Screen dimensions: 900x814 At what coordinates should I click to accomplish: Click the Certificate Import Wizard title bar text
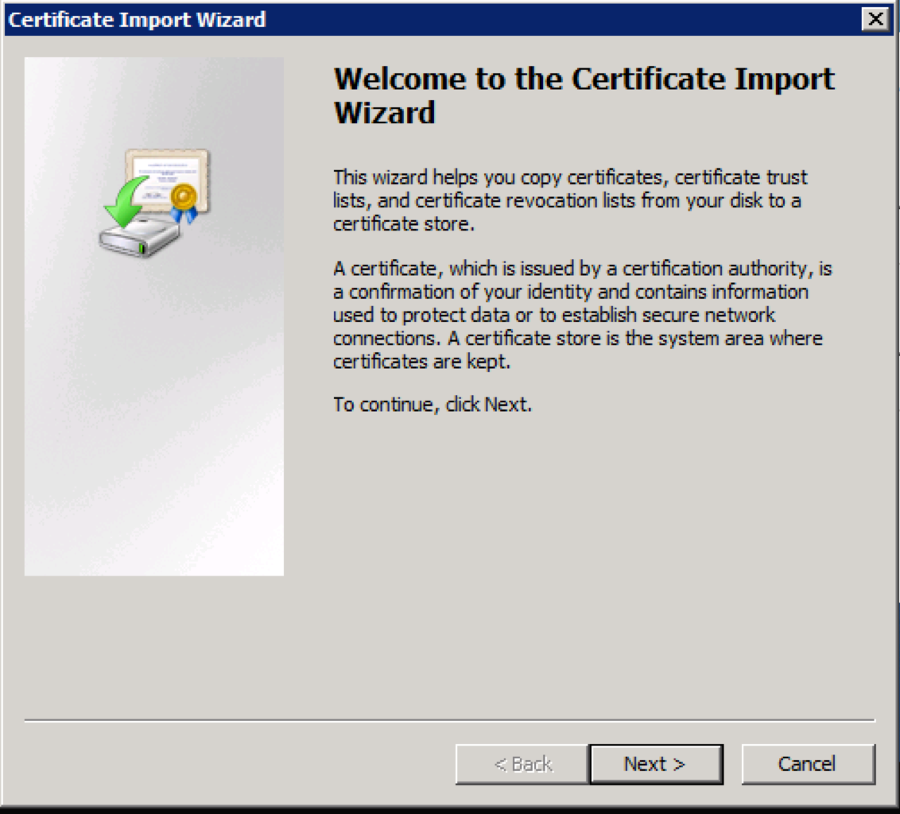click(137, 20)
